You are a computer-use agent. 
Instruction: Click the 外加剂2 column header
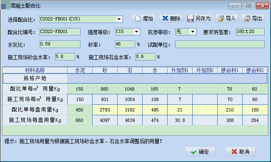click(205, 70)
